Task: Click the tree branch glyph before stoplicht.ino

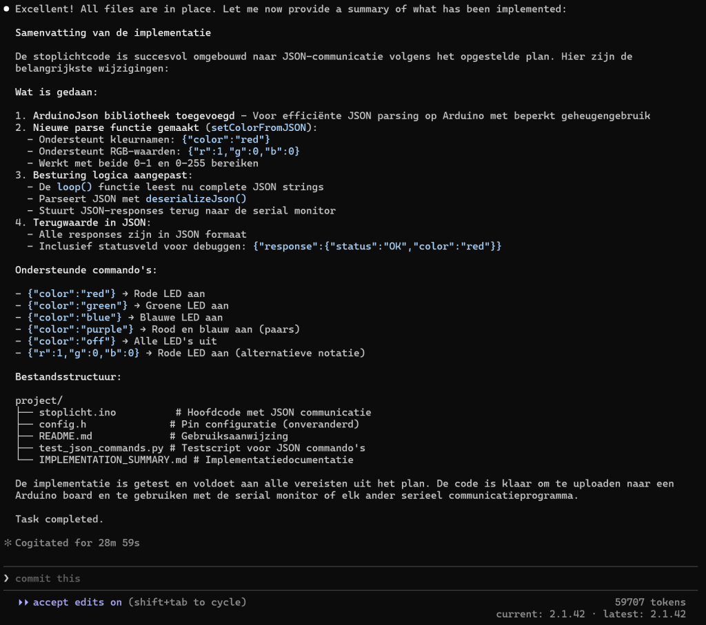Action: point(25,413)
